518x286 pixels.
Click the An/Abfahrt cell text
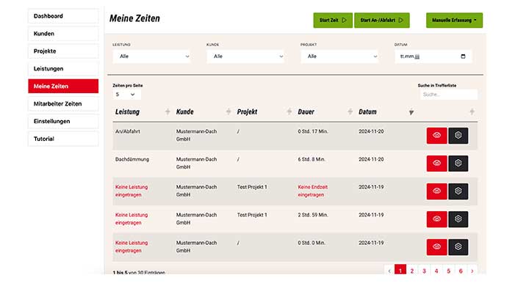tap(128, 131)
